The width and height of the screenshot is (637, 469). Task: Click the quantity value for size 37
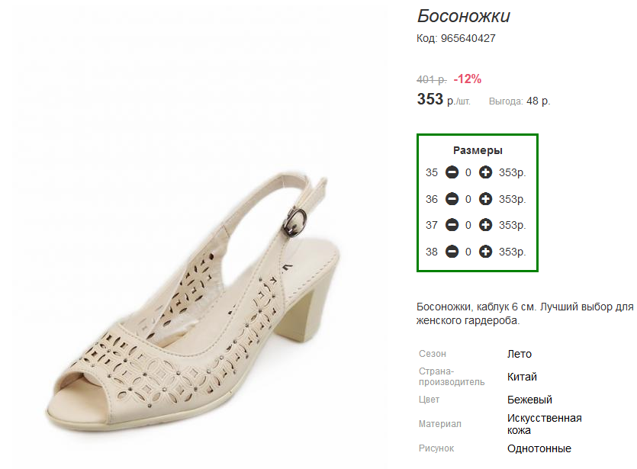click(468, 225)
